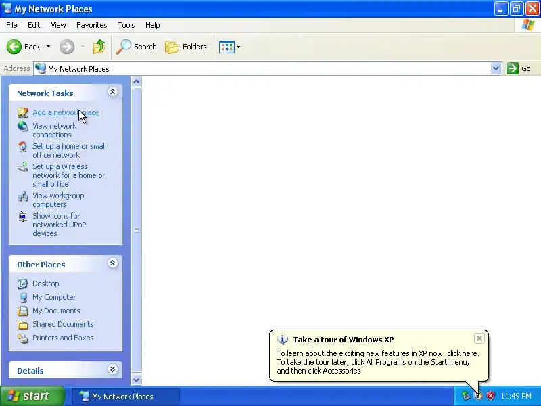Viewport: 541px width, 406px height.
Task: Click the Start button
Action: point(32,396)
